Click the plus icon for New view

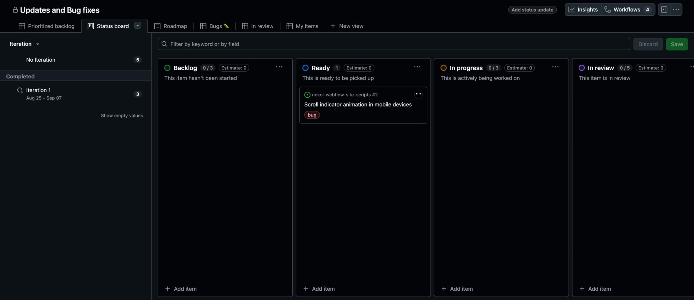[x=333, y=26]
